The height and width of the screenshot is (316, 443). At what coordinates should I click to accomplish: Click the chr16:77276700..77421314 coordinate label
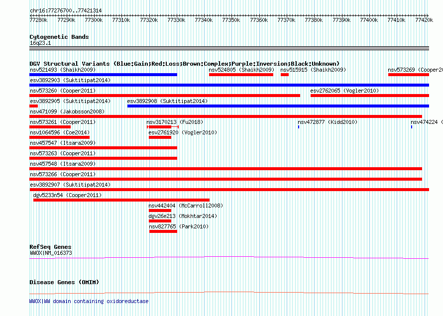pyautogui.click(x=66, y=10)
